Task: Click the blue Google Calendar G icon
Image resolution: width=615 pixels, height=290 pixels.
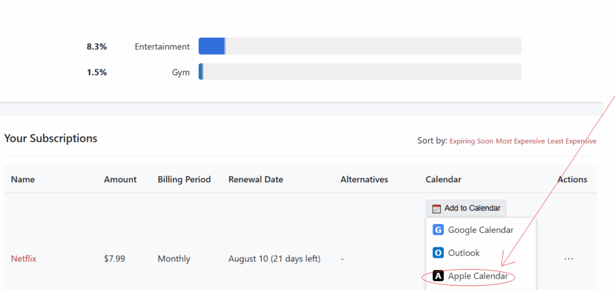Action: click(438, 230)
